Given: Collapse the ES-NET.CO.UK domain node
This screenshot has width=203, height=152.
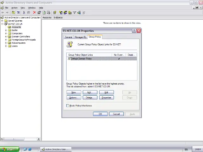Looking at the screenshot, I should [x=2, y=24].
